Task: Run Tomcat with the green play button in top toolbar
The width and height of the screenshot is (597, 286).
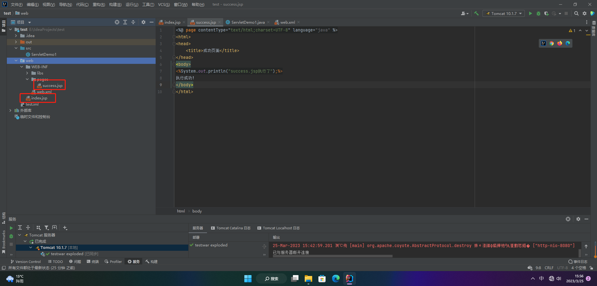Action: click(x=530, y=13)
